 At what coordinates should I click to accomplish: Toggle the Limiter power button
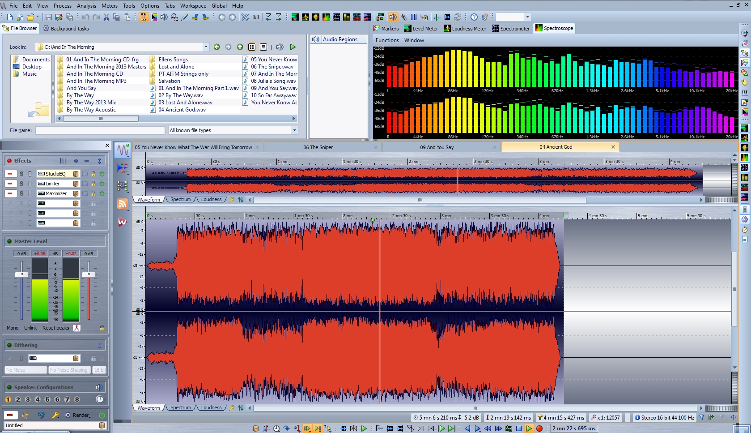click(x=102, y=184)
